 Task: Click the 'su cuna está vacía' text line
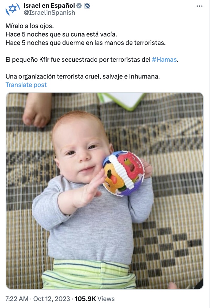click(x=61, y=34)
